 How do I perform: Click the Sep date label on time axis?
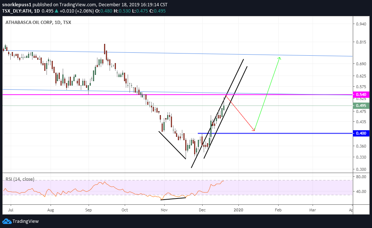(89, 210)
